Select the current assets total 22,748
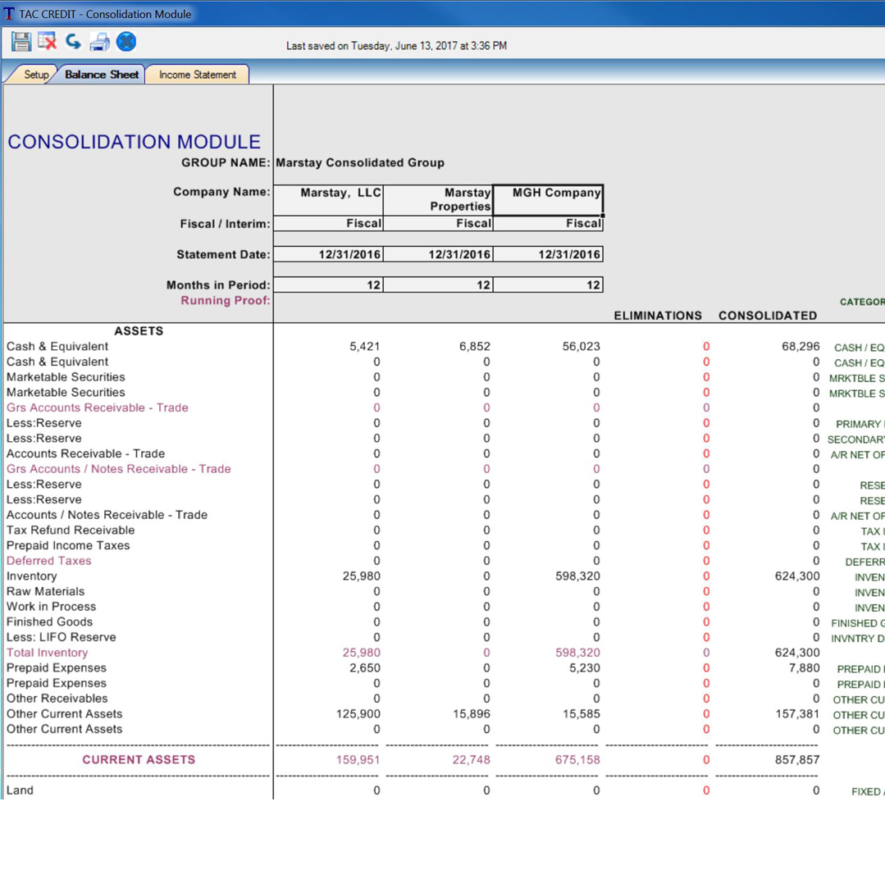Screen dimensions: 885x888 click(472, 759)
